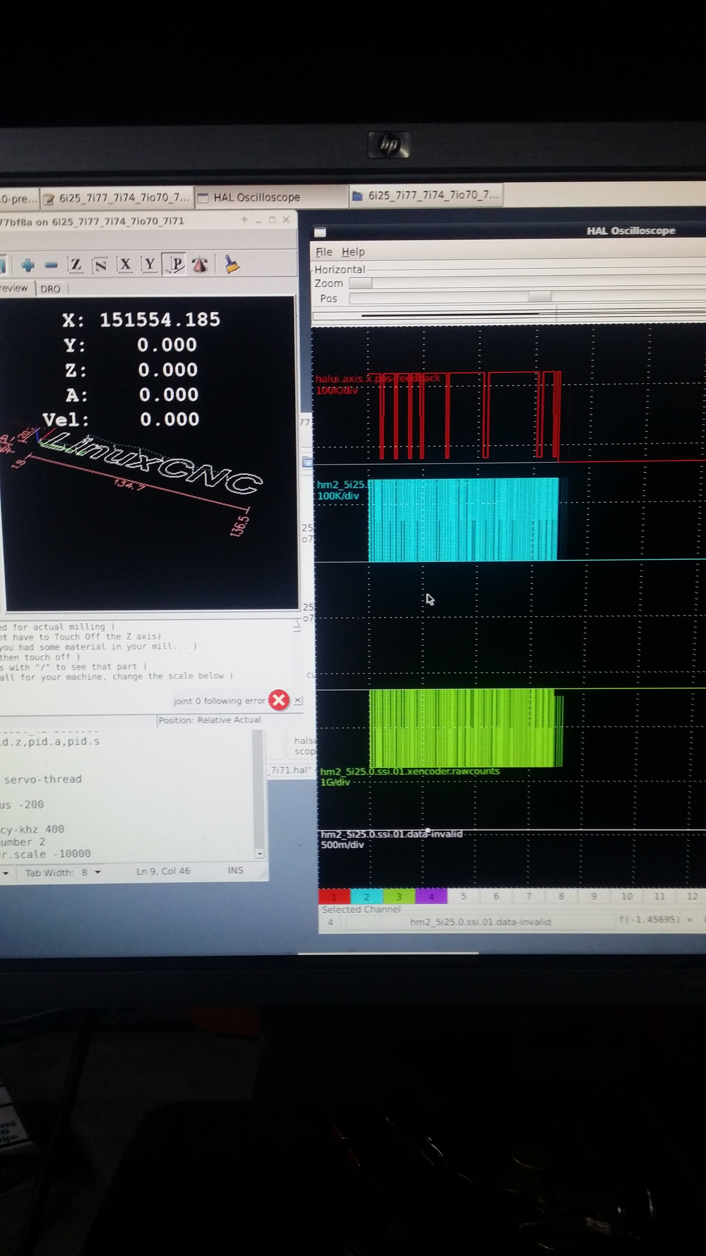Image resolution: width=706 pixels, height=1256 pixels.
Task: Open the Help menu in HAL Oscilloscope
Action: pyautogui.click(x=353, y=252)
